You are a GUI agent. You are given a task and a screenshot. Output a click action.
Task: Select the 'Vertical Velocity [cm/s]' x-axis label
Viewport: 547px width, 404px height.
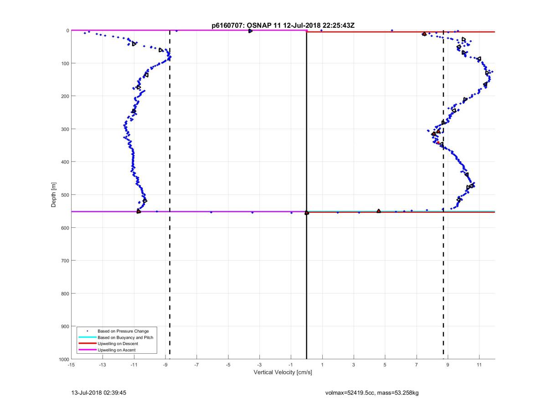click(283, 373)
